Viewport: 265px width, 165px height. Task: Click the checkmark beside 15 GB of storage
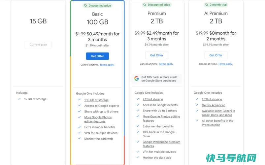[19, 99]
